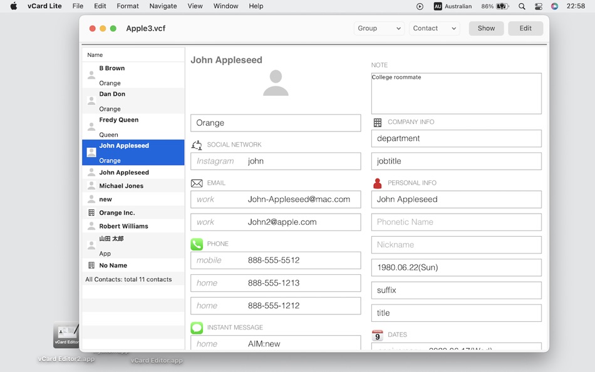Click the avatar icon of contact 'new'
Screen dimensions: 595x372
coord(91,199)
